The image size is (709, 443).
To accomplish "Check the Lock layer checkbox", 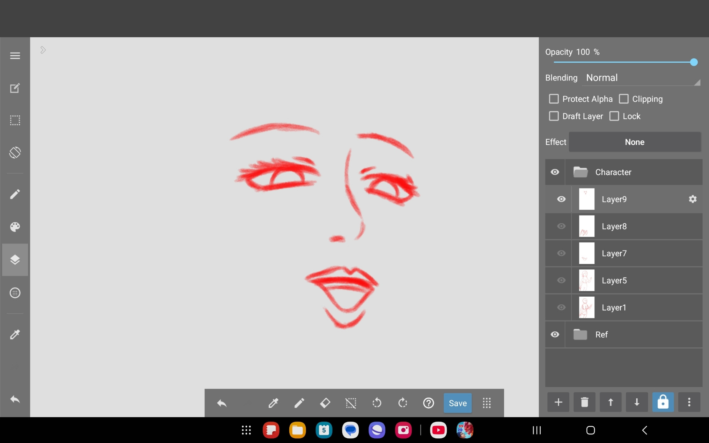I will click(614, 116).
